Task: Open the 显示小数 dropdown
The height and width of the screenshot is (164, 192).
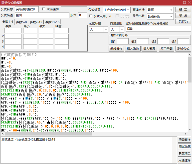Action: (171, 17)
